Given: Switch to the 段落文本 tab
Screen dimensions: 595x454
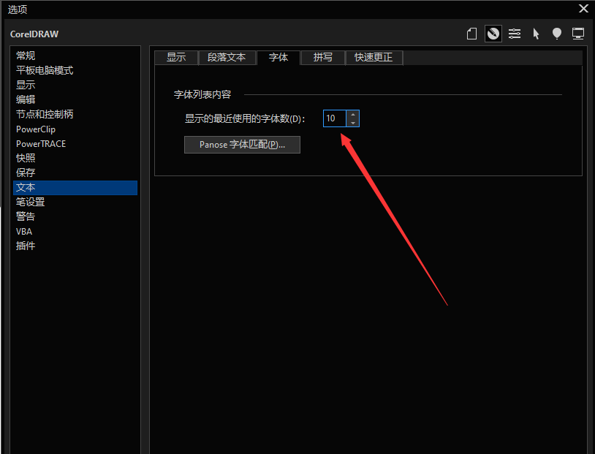Looking at the screenshot, I should tap(227, 58).
